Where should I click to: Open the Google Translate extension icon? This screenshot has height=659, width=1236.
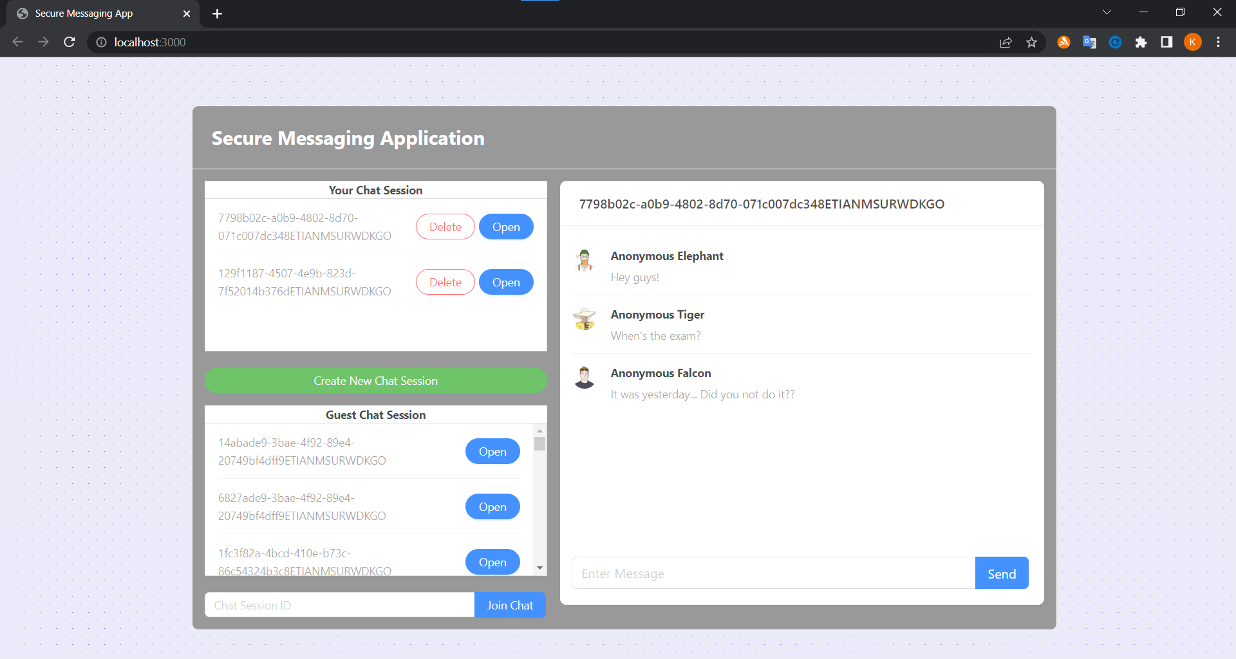[1089, 42]
